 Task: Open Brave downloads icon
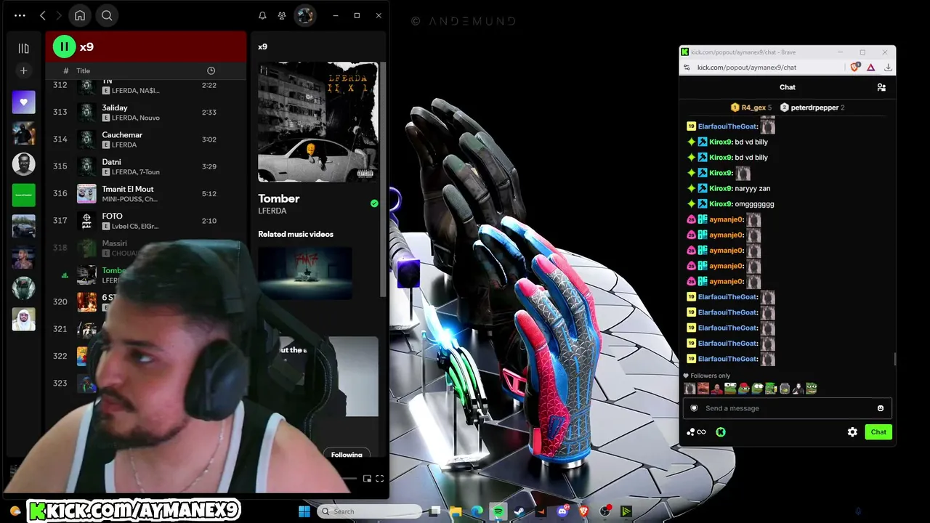pyautogui.click(x=888, y=68)
